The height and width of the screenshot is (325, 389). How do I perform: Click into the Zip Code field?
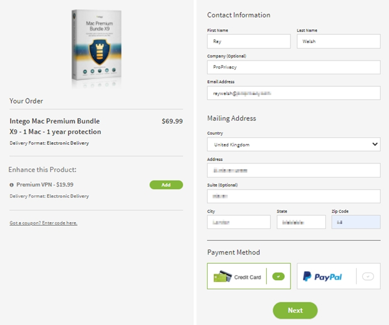[x=356, y=222]
